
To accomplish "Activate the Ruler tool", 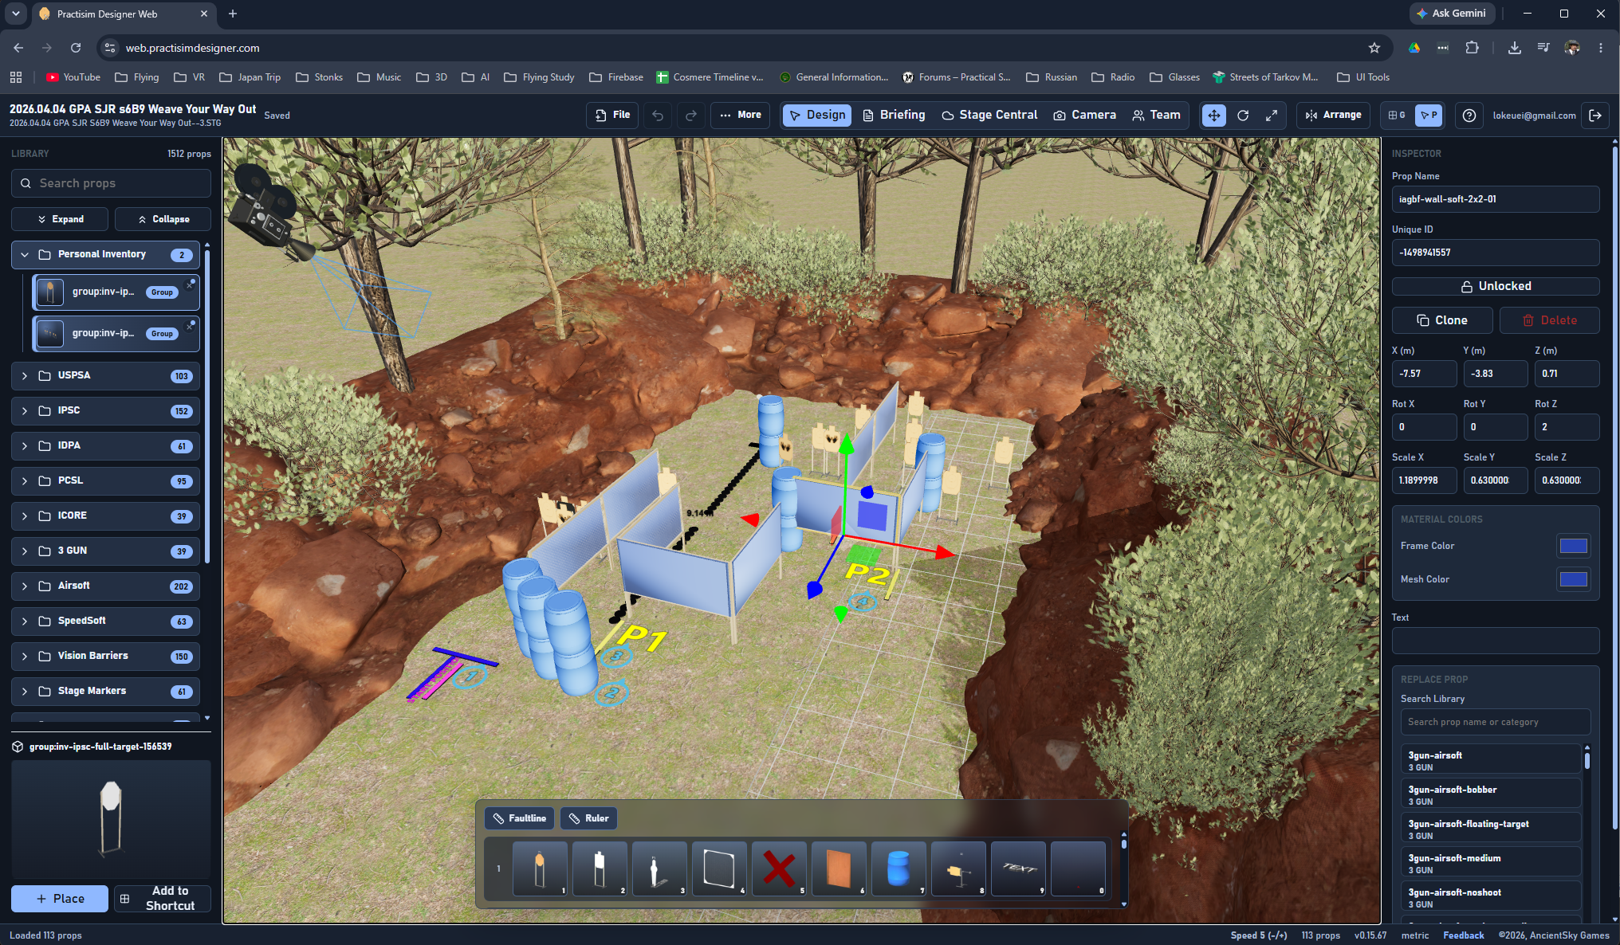I will pyautogui.click(x=589, y=818).
